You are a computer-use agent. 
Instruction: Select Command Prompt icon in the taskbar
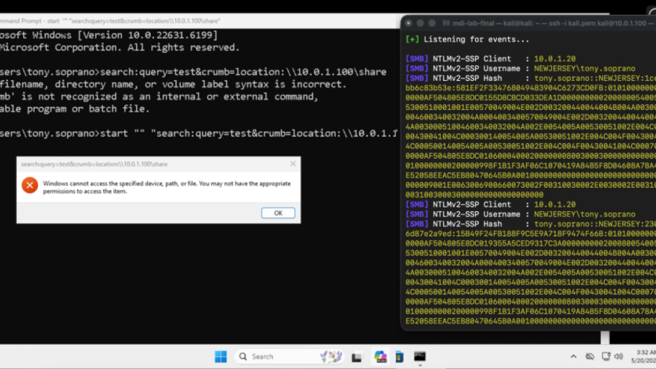click(419, 357)
